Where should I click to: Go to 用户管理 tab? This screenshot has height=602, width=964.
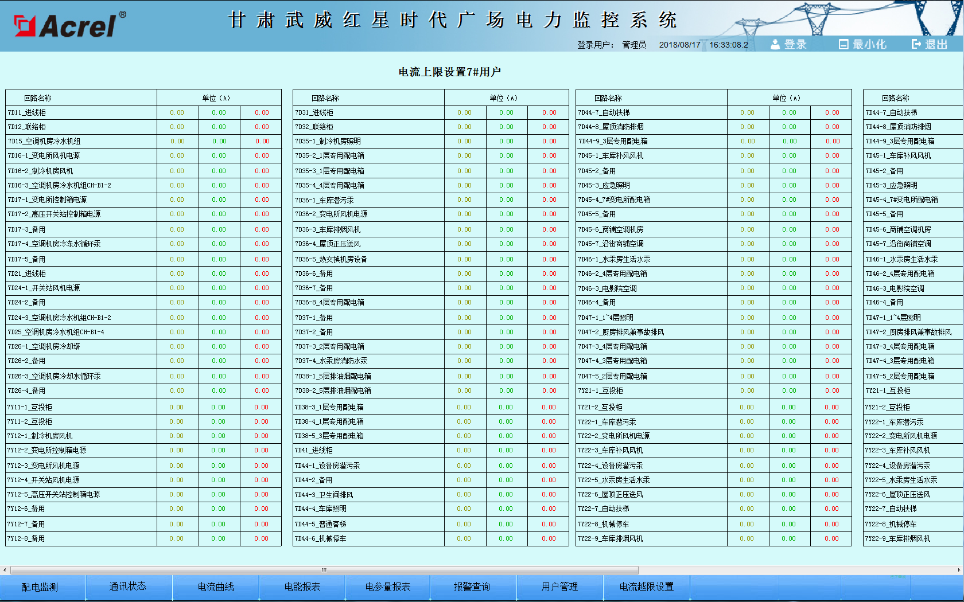559,587
